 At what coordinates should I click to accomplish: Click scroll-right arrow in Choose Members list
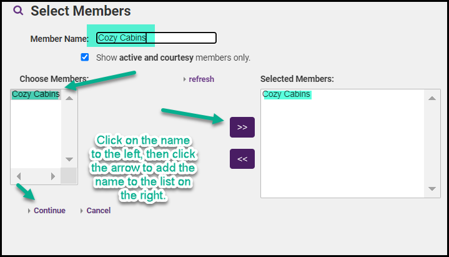tap(53, 176)
